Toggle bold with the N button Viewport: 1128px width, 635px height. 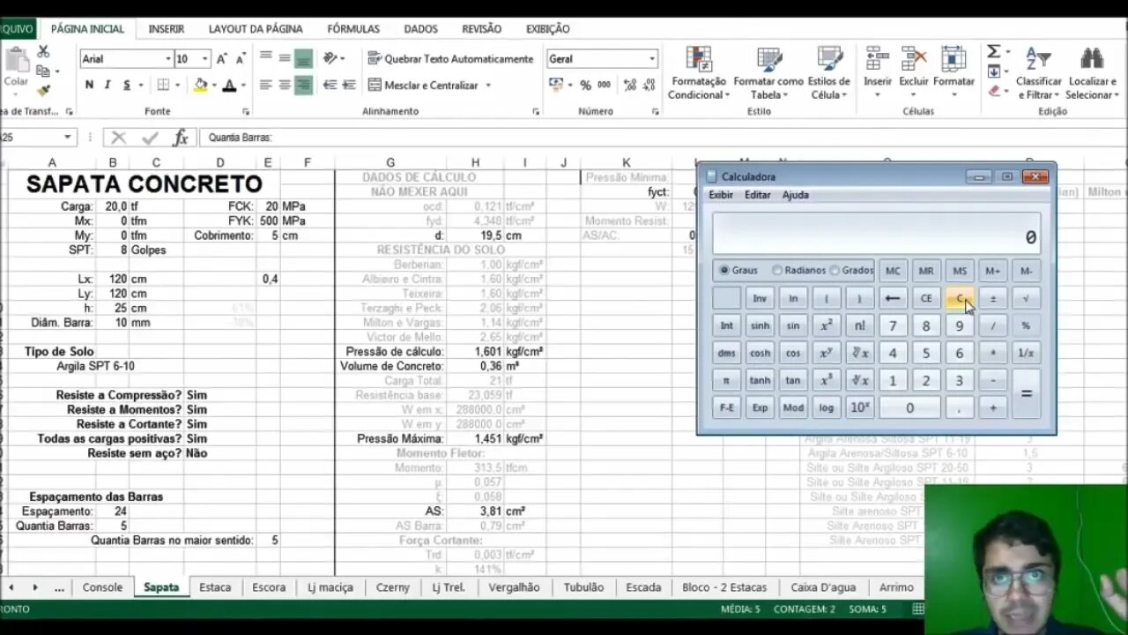[89, 85]
